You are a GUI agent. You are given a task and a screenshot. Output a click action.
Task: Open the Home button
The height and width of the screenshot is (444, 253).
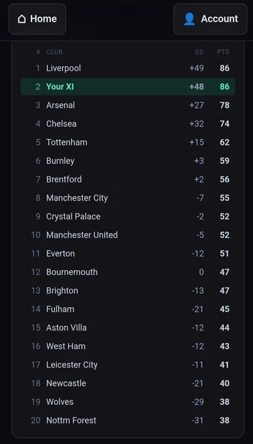37,19
